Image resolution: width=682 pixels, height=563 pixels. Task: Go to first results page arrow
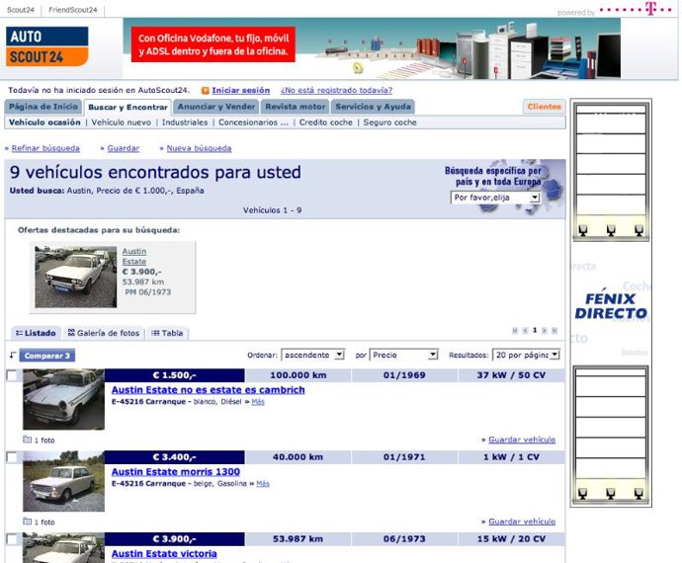click(x=515, y=331)
